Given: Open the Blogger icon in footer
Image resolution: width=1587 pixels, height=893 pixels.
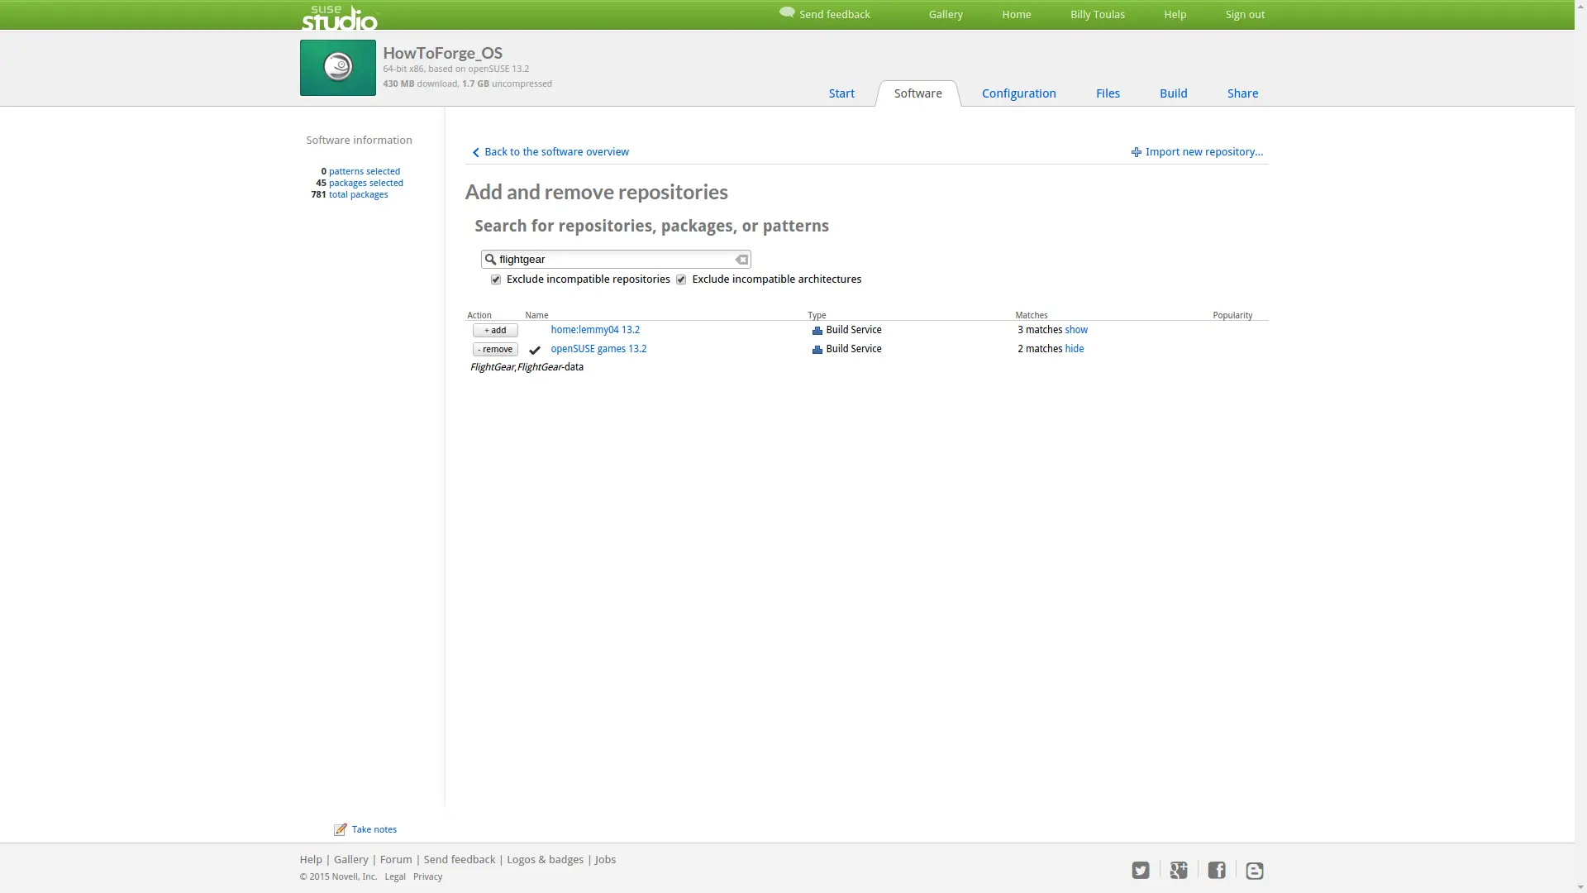Looking at the screenshot, I should click(x=1255, y=870).
